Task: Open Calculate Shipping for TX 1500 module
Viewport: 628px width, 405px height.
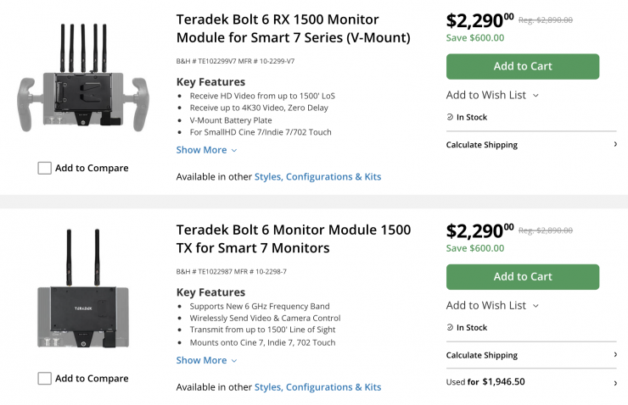Action: [482, 355]
